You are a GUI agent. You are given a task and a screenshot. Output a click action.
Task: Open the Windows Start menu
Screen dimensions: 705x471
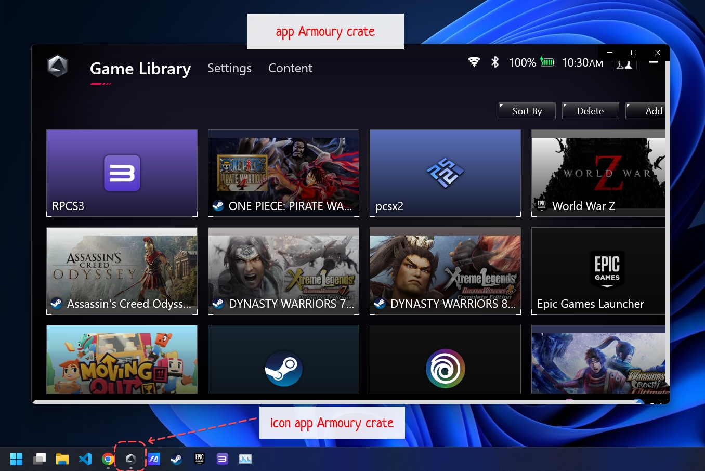pos(17,459)
